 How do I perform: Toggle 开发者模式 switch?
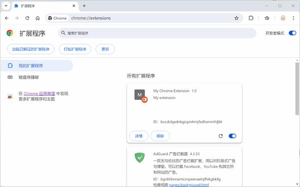[x=292, y=33]
